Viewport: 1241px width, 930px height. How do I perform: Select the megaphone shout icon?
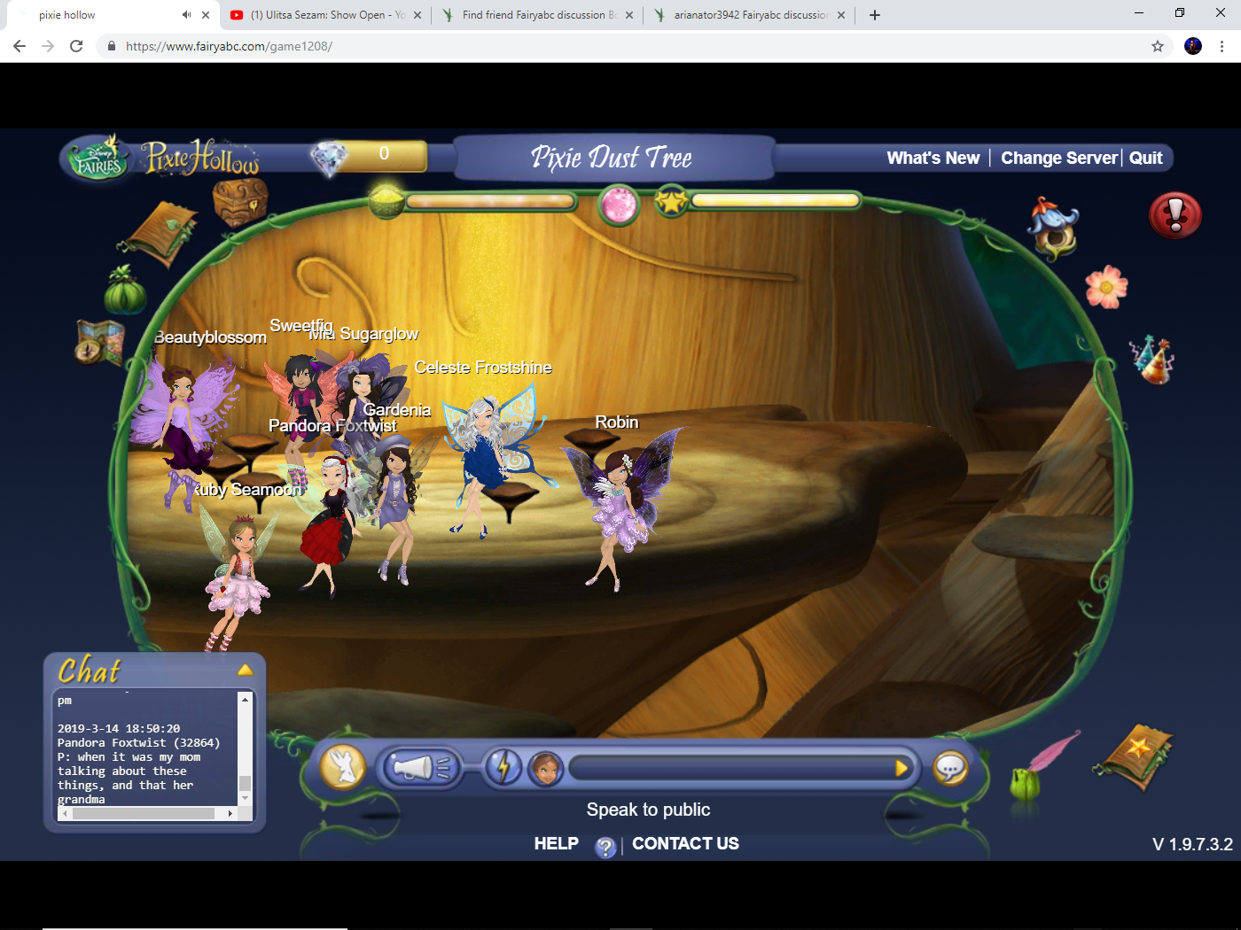[x=418, y=767]
